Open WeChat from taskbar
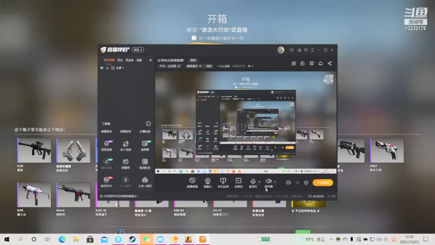The height and width of the screenshot is (245, 435). [146, 239]
